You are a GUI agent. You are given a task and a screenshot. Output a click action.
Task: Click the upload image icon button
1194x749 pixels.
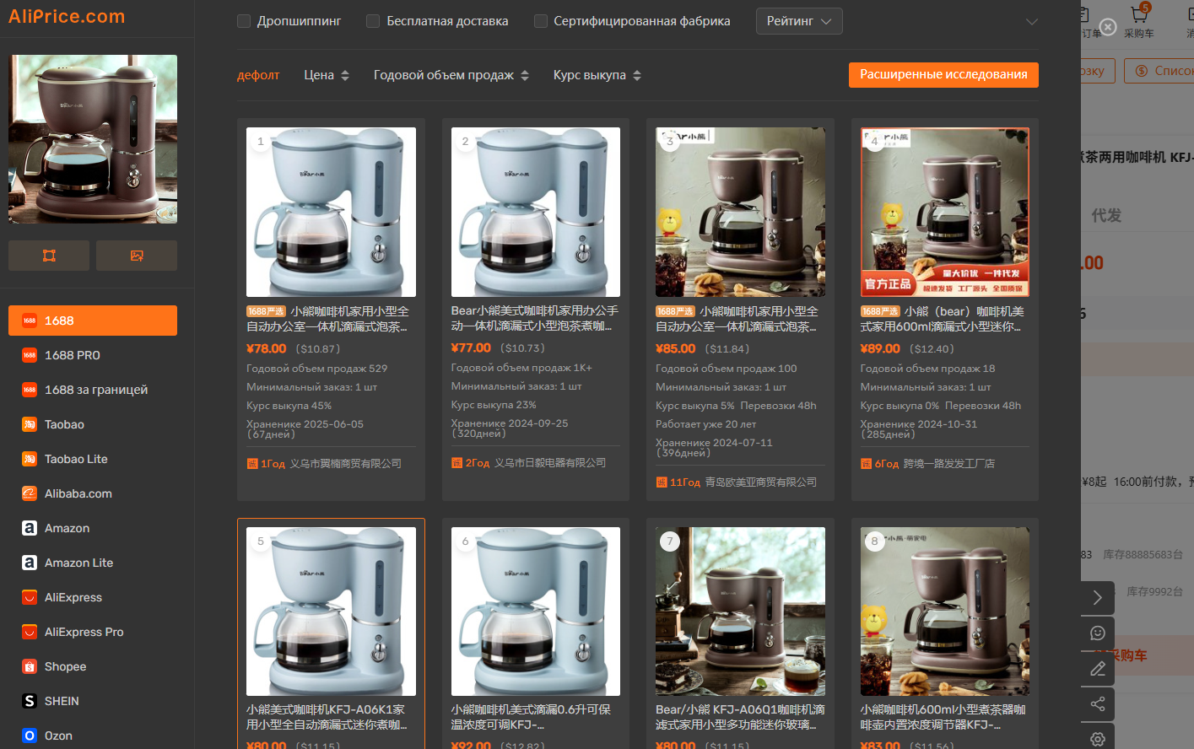[x=137, y=256]
